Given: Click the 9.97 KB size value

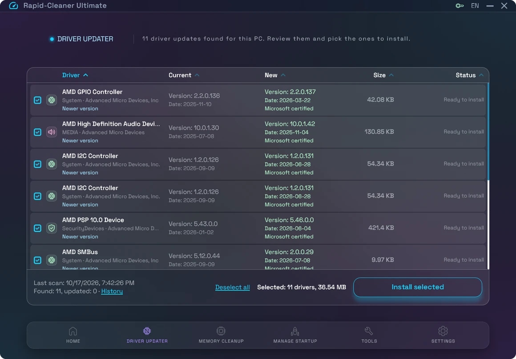Looking at the screenshot, I should 383,260.
